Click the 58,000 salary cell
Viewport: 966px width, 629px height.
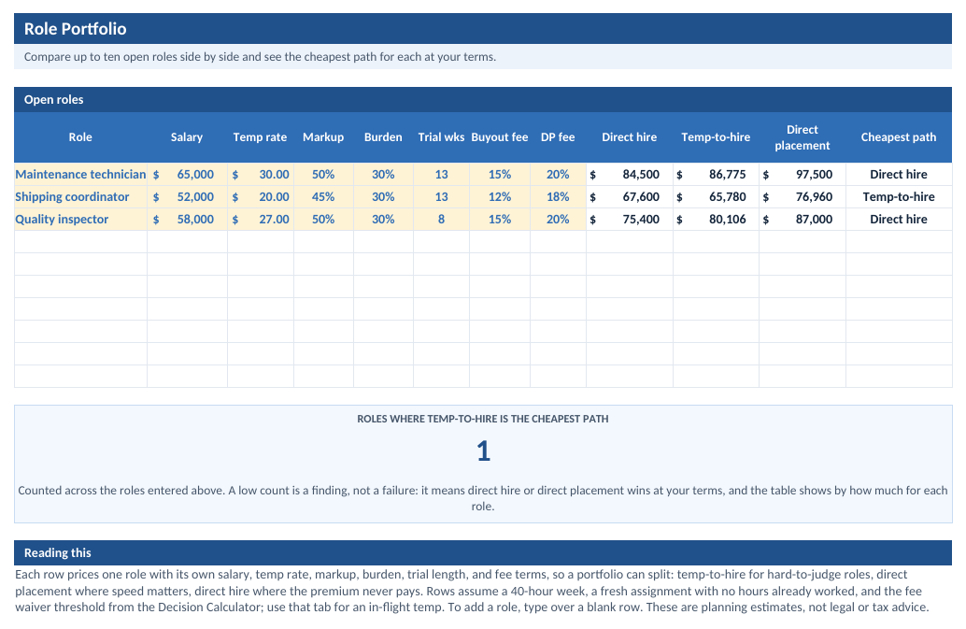(187, 220)
